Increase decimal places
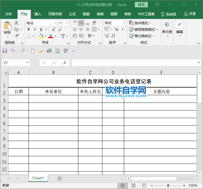 coord(107,36)
